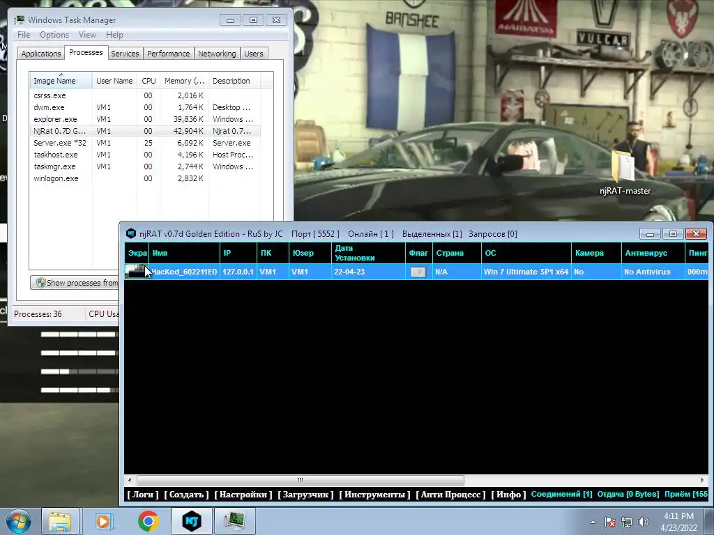Switch to Applications tab

point(41,54)
